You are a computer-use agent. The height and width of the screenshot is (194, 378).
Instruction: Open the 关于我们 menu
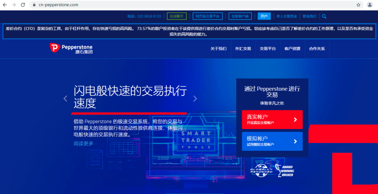pyautogui.click(x=218, y=49)
